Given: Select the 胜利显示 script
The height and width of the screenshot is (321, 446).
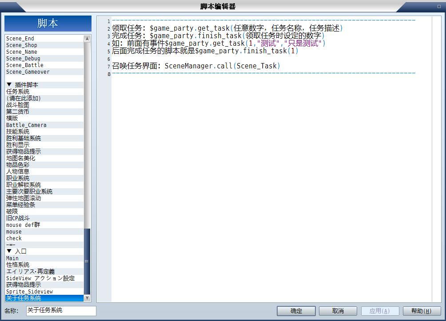Looking at the screenshot, I should tap(45, 145).
